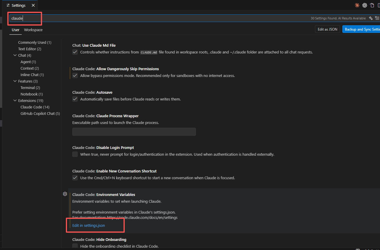Enable the Disable Login Prompt checkbox
Viewport: 380px width, 250px height.
coord(75,155)
